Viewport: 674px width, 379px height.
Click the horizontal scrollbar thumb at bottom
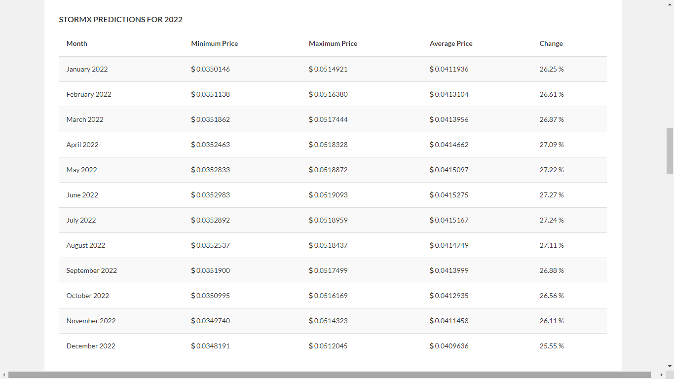(330, 375)
